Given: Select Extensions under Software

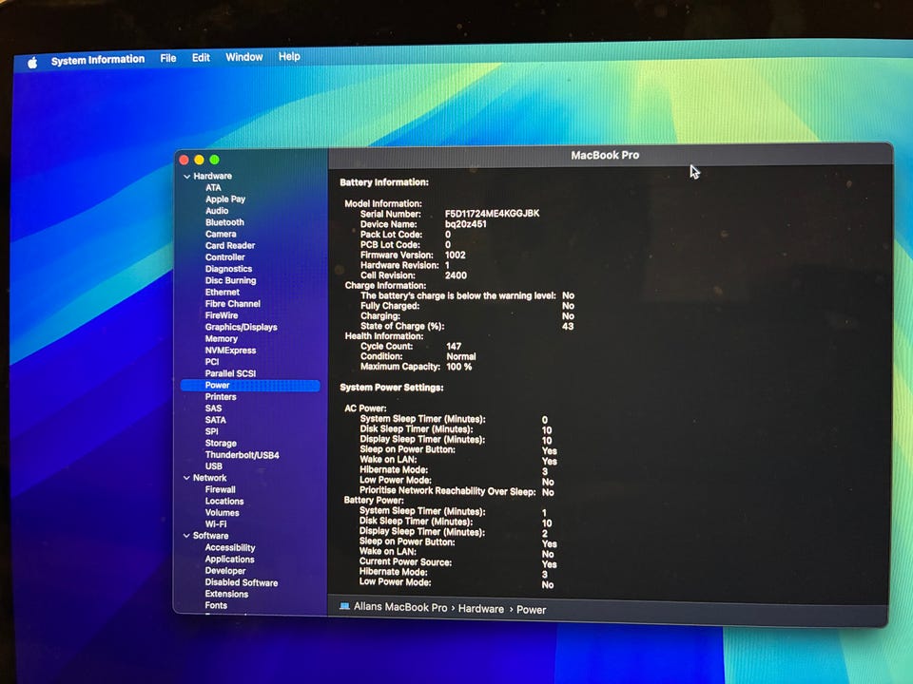Looking at the screenshot, I should (x=226, y=594).
